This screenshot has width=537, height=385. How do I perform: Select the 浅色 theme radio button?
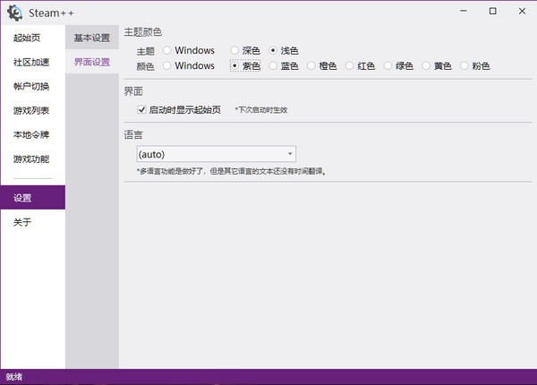pyautogui.click(x=274, y=51)
